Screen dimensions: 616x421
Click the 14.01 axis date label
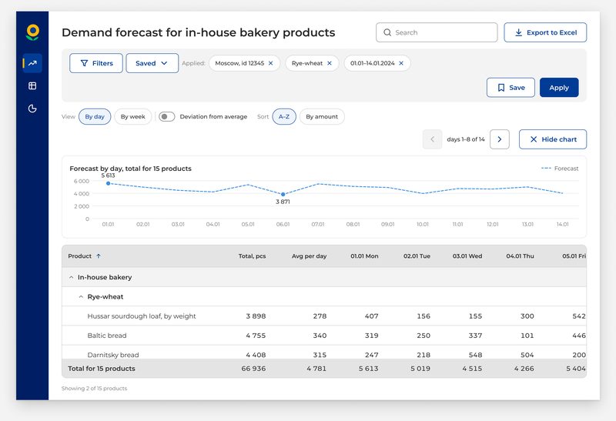(x=563, y=224)
